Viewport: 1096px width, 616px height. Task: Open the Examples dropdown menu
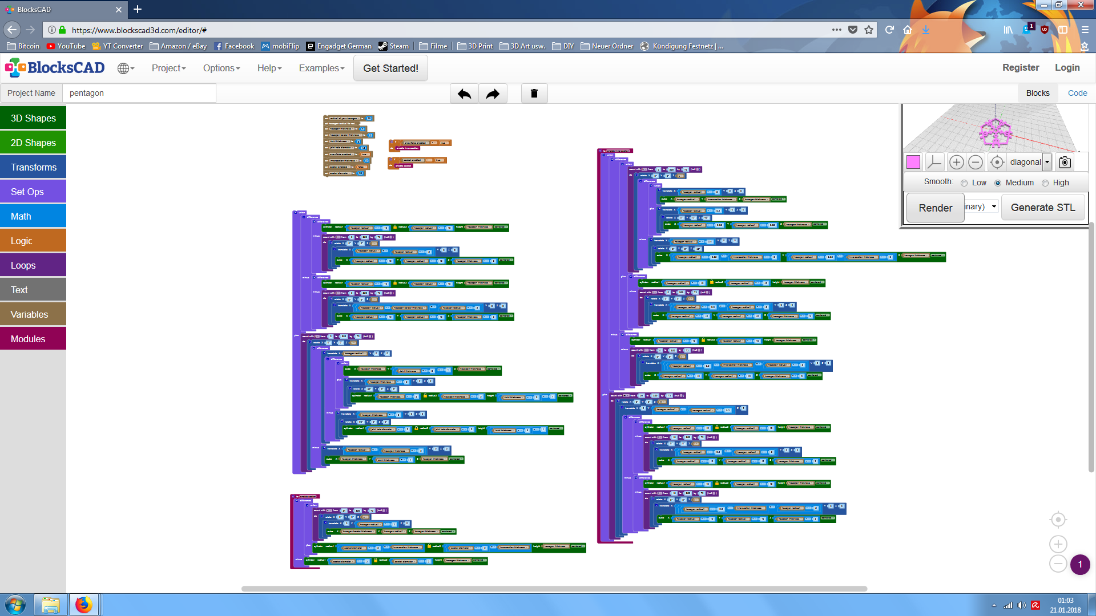321,68
